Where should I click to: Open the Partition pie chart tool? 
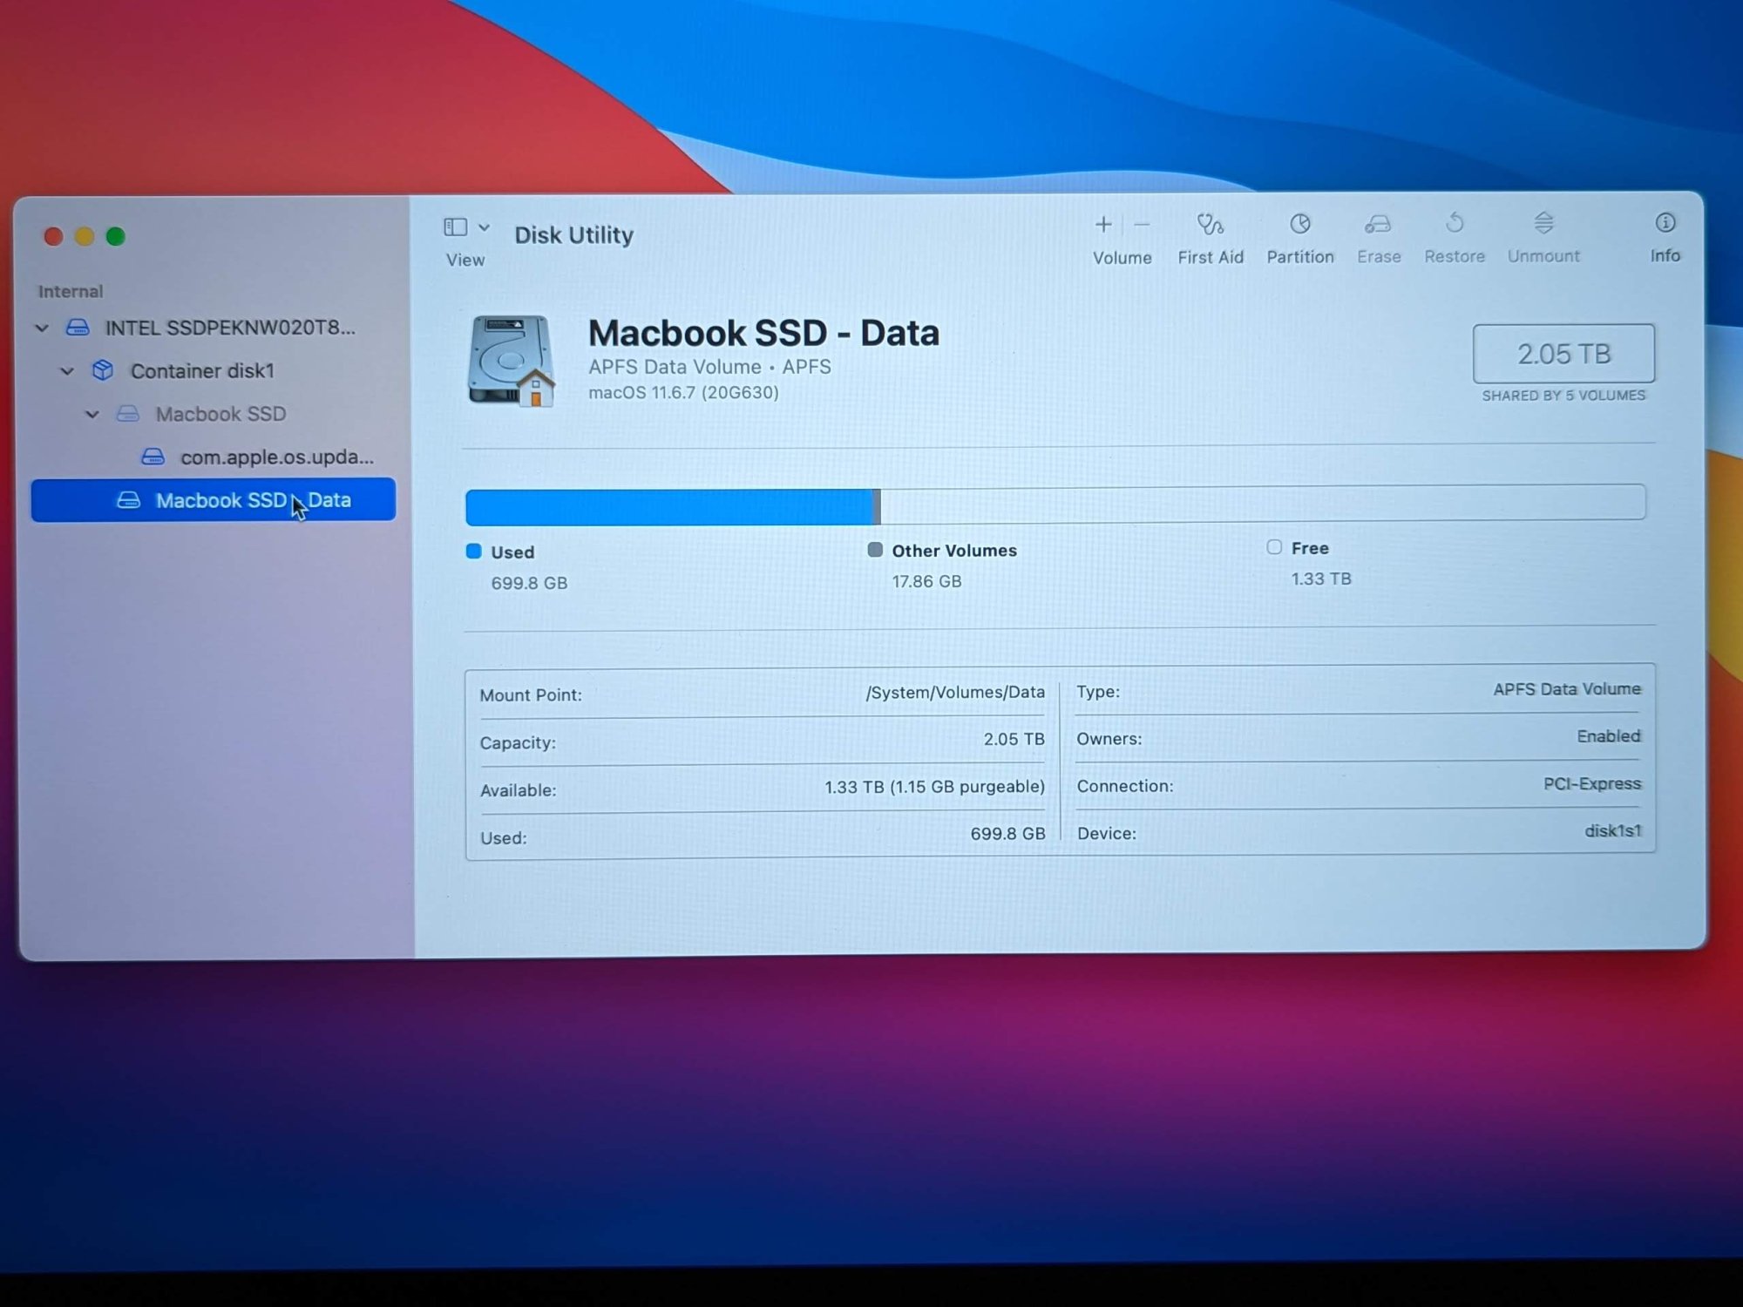(x=1299, y=225)
